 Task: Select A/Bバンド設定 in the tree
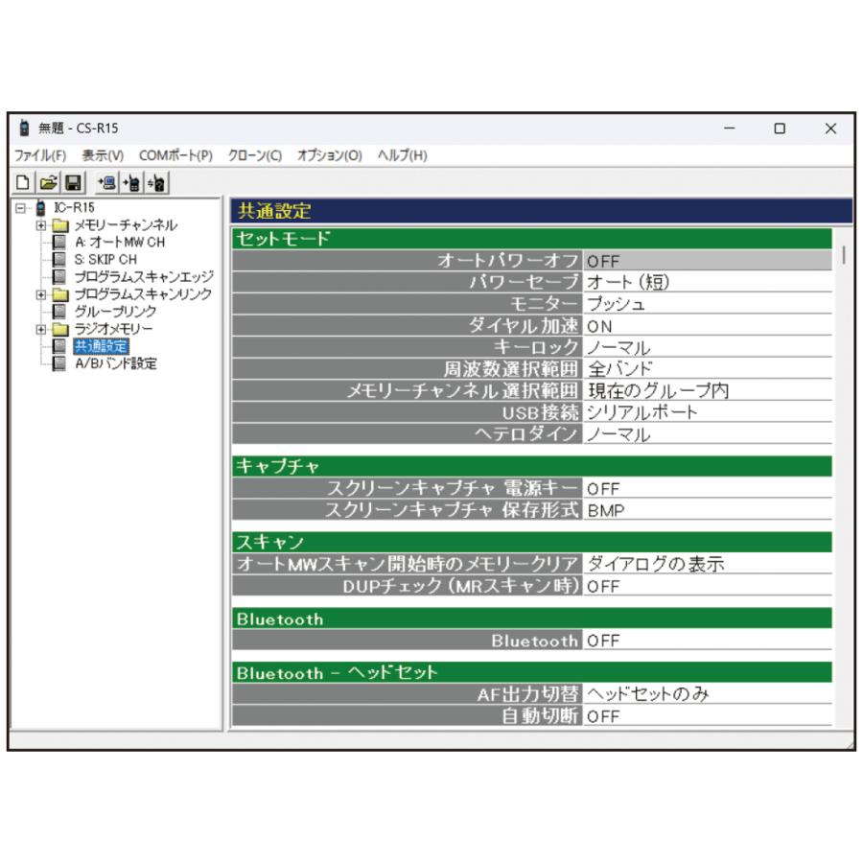[115, 362]
